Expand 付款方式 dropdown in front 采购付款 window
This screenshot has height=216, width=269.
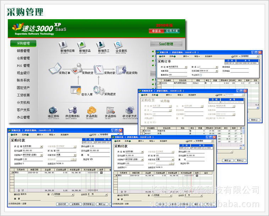[173, 160]
